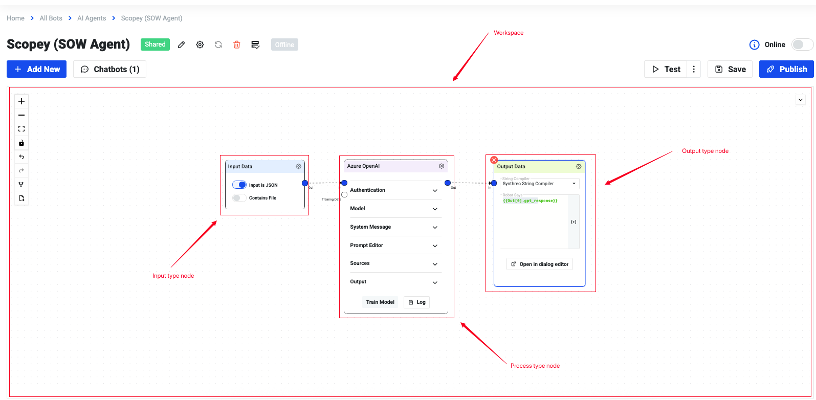Screen dimensions: 816x400
Task: Open agent settings gear next to title
Action: point(200,45)
